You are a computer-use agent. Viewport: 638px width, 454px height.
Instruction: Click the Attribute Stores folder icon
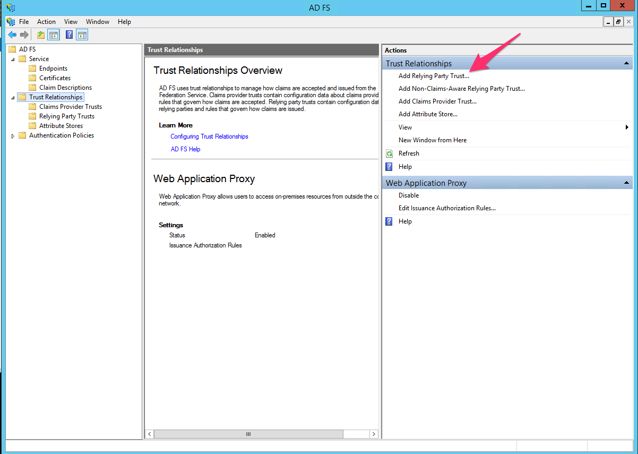tap(32, 126)
